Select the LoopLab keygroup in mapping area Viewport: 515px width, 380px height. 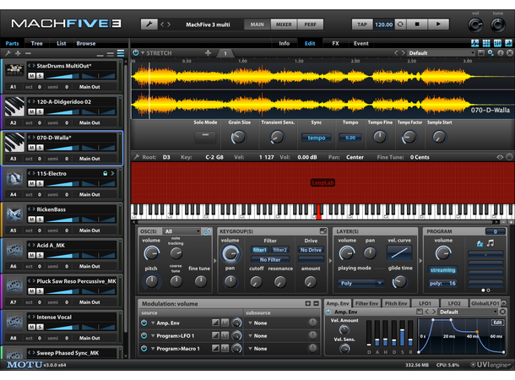tap(323, 182)
